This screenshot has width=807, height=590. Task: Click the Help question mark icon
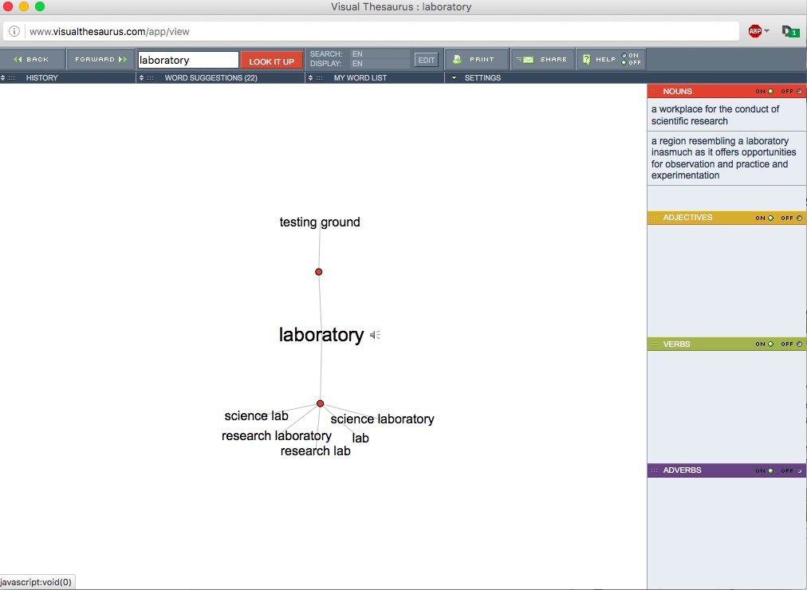[x=586, y=60]
